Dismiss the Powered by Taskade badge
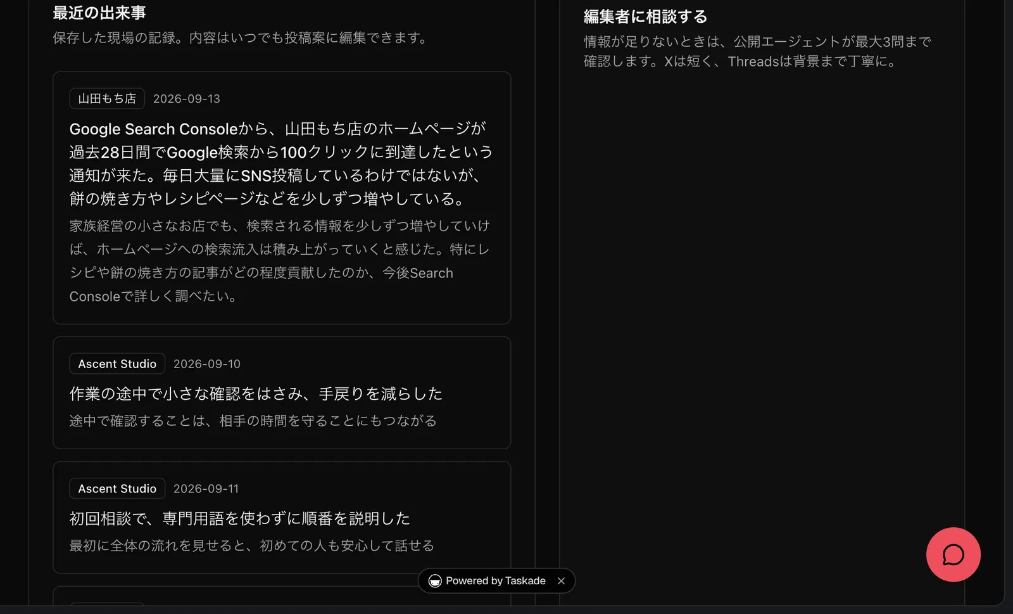The image size is (1013, 614). (x=561, y=580)
